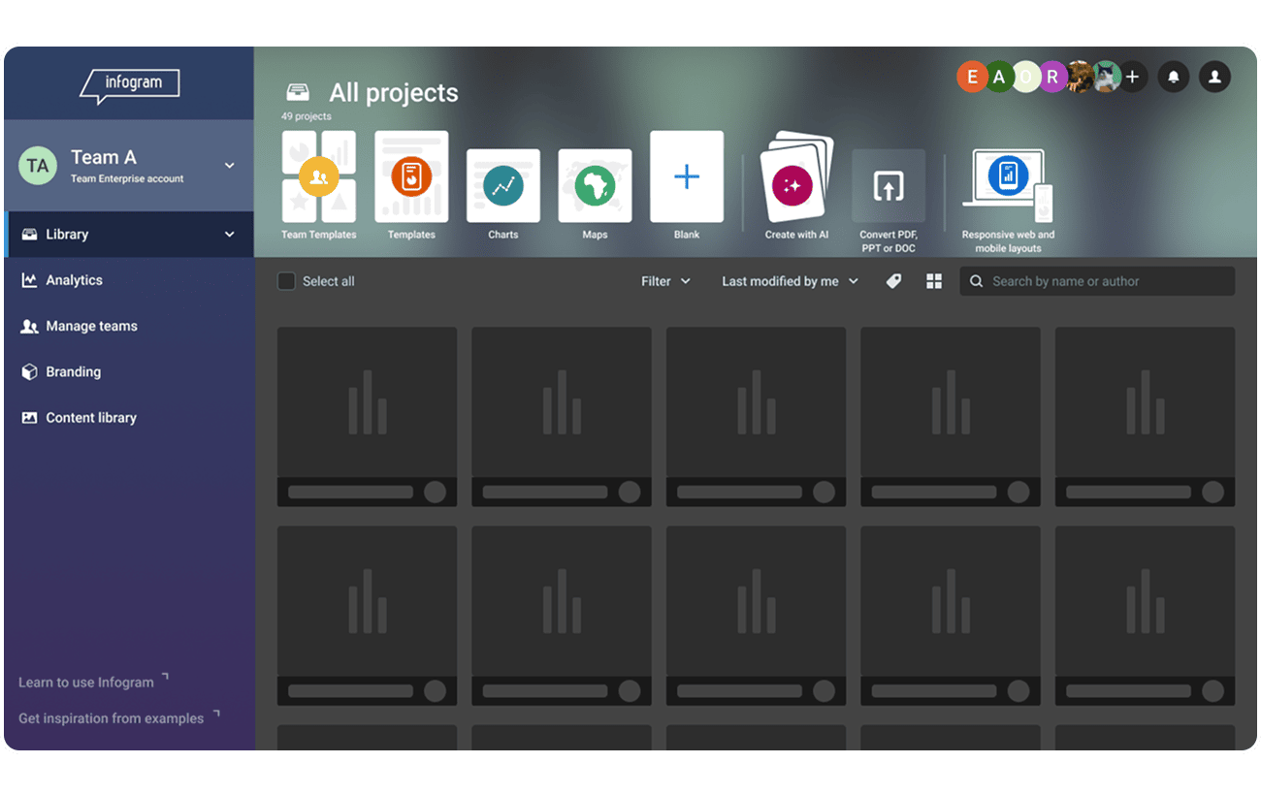This screenshot has width=1261, height=795.
Task: Click the Team Enterprise account label
Action: [x=127, y=178]
